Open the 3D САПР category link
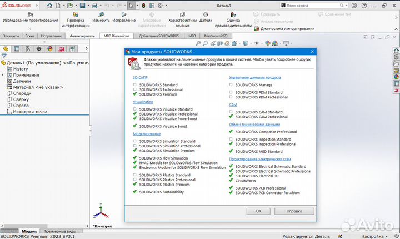Screen dimensions: 400x239 click(140, 78)
